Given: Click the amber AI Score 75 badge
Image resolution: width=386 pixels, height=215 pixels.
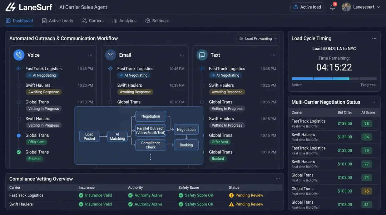Looking at the screenshot, I should pos(367,191).
